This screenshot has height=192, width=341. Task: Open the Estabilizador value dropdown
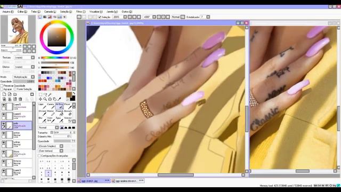pyautogui.click(x=208, y=17)
